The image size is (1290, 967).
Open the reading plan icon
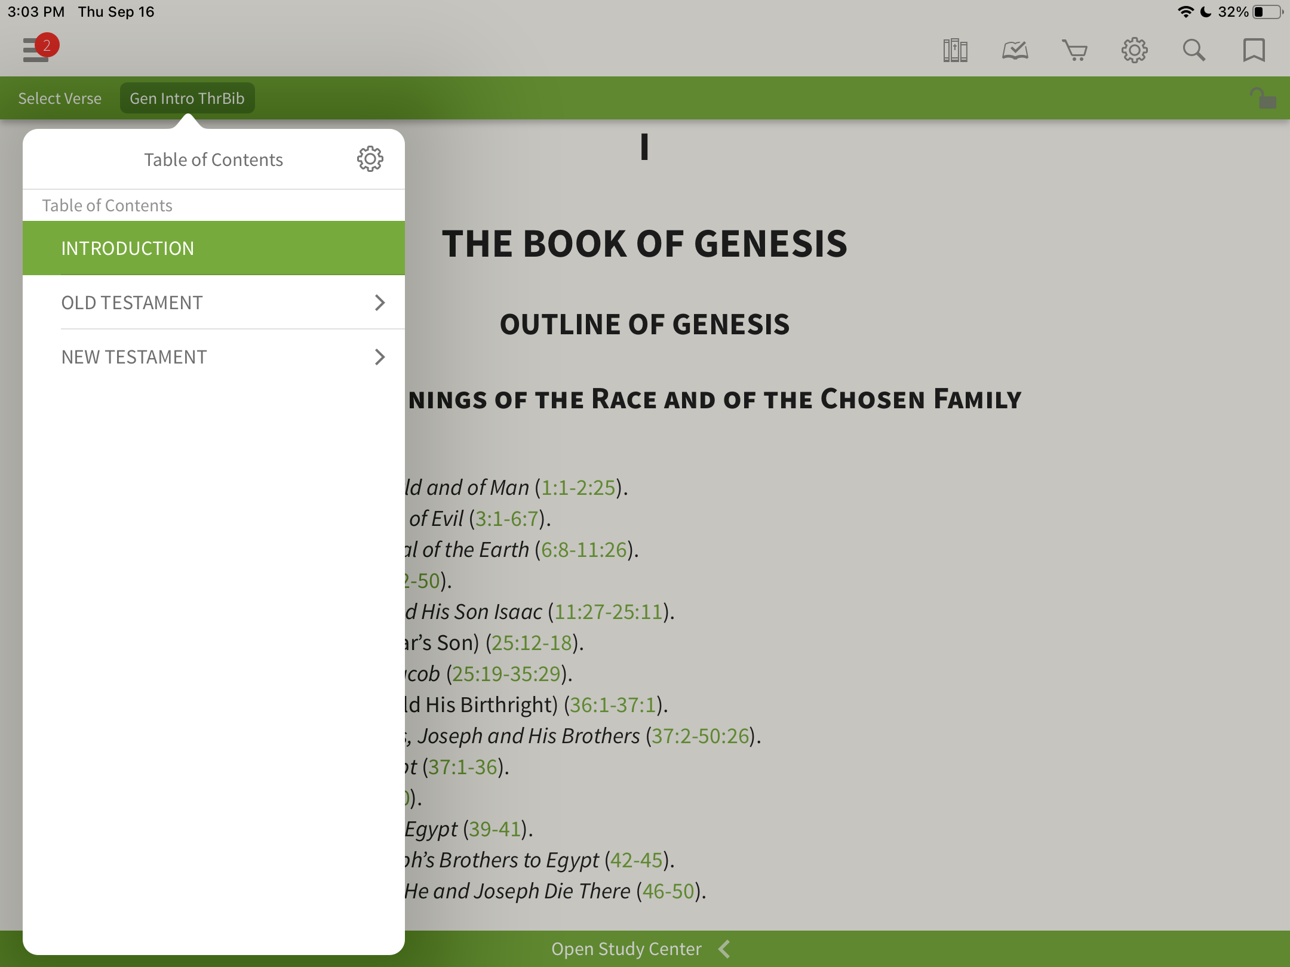[1015, 51]
